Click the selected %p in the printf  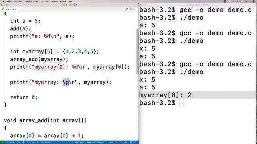(65, 82)
